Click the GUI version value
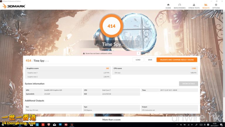Screen dimensions: 225x127 [107, 94]
